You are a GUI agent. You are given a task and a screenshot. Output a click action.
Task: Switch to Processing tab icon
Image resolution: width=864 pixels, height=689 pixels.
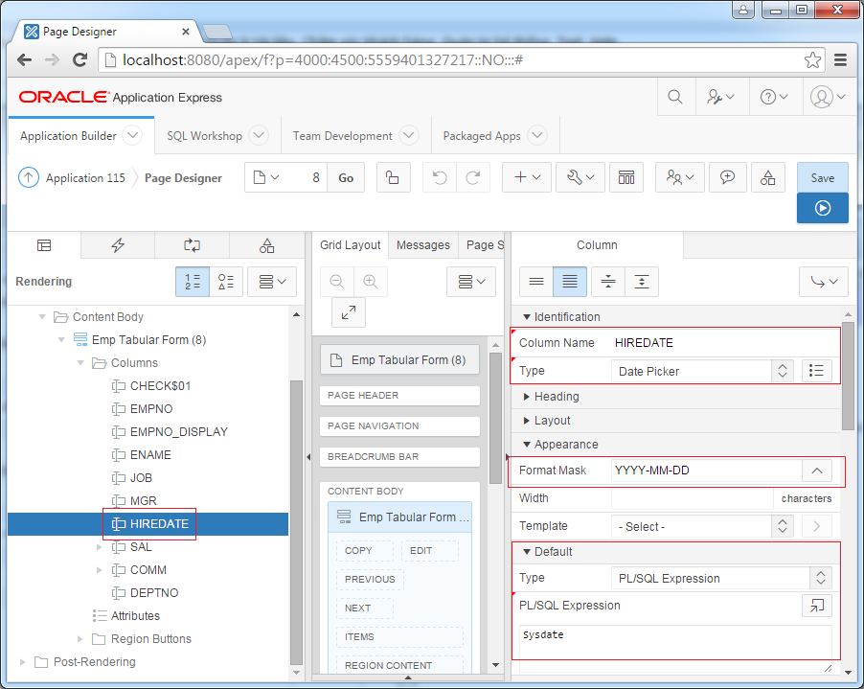coord(192,245)
